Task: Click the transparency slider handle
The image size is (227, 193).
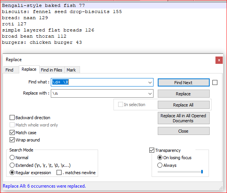Action: (202, 172)
